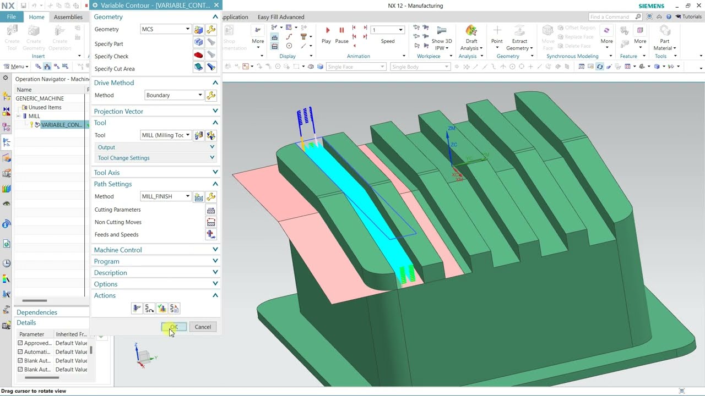The image size is (705, 396).
Task: Open the Menu dropdown button
Action: 17,67
